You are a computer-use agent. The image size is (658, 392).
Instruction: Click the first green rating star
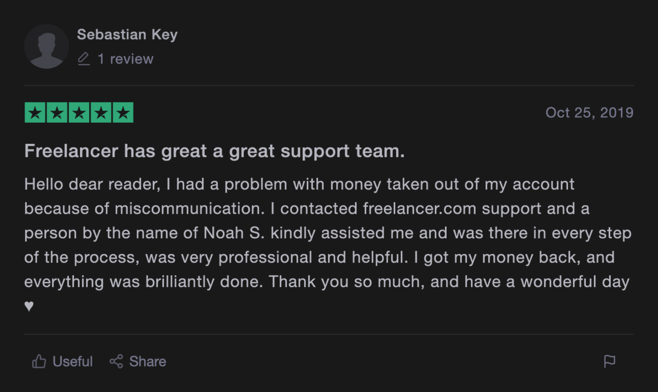pyautogui.click(x=35, y=113)
